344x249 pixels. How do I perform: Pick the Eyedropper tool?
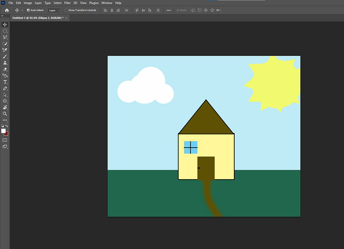[x=5, y=50]
